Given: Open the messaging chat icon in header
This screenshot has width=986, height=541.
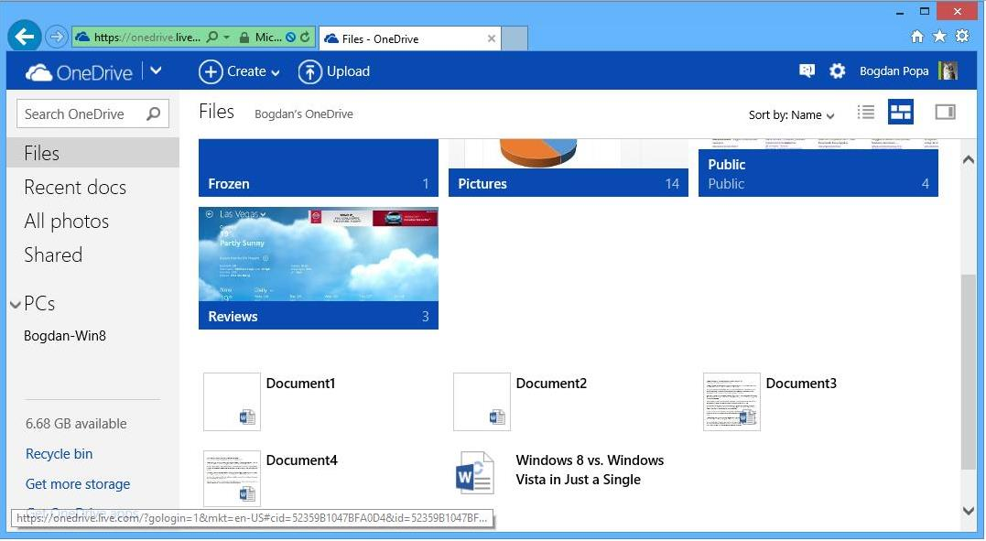Looking at the screenshot, I should coord(807,71).
